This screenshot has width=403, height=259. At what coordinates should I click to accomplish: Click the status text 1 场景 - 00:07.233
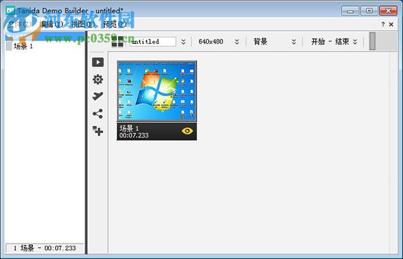pos(45,248)
